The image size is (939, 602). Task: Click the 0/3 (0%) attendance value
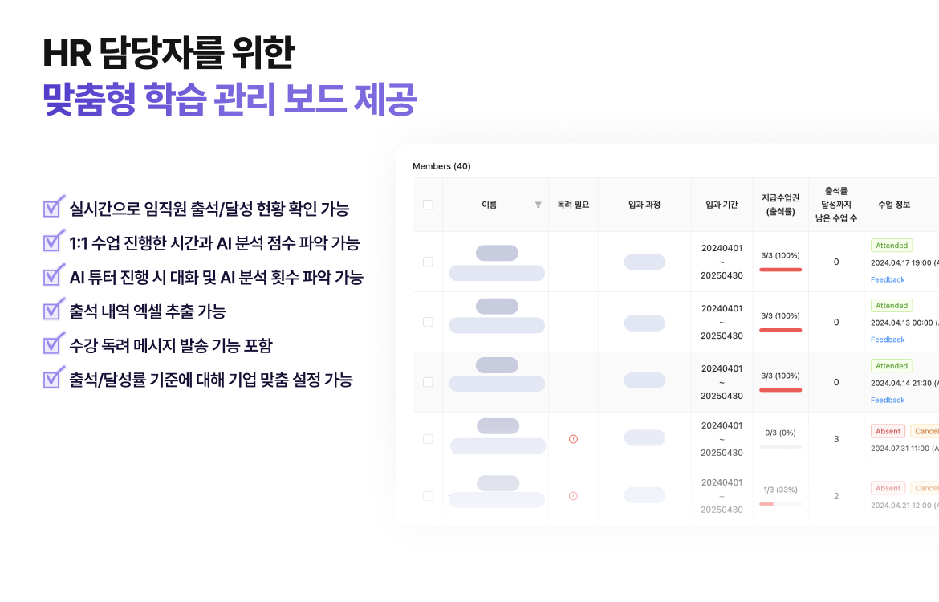pos(780,433)
